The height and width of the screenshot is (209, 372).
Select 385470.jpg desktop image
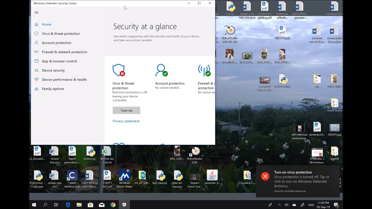335,129
